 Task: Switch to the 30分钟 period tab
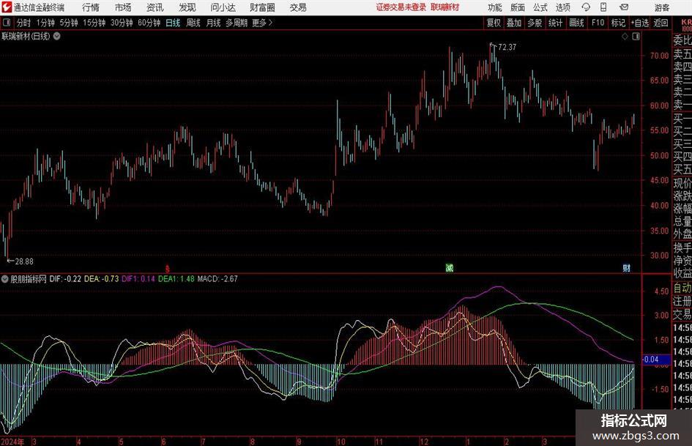click(x=122, y=23)
